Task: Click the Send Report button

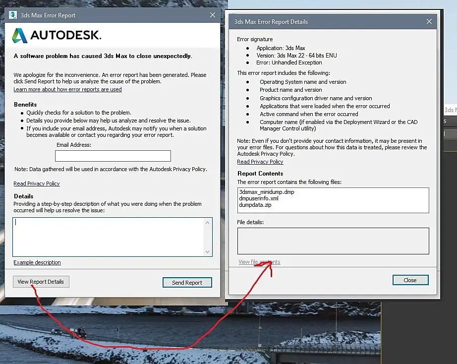Action: pos(187,282)
